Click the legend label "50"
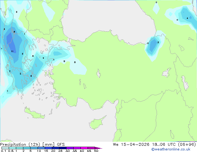197x152 pixels. pos(96,151)
